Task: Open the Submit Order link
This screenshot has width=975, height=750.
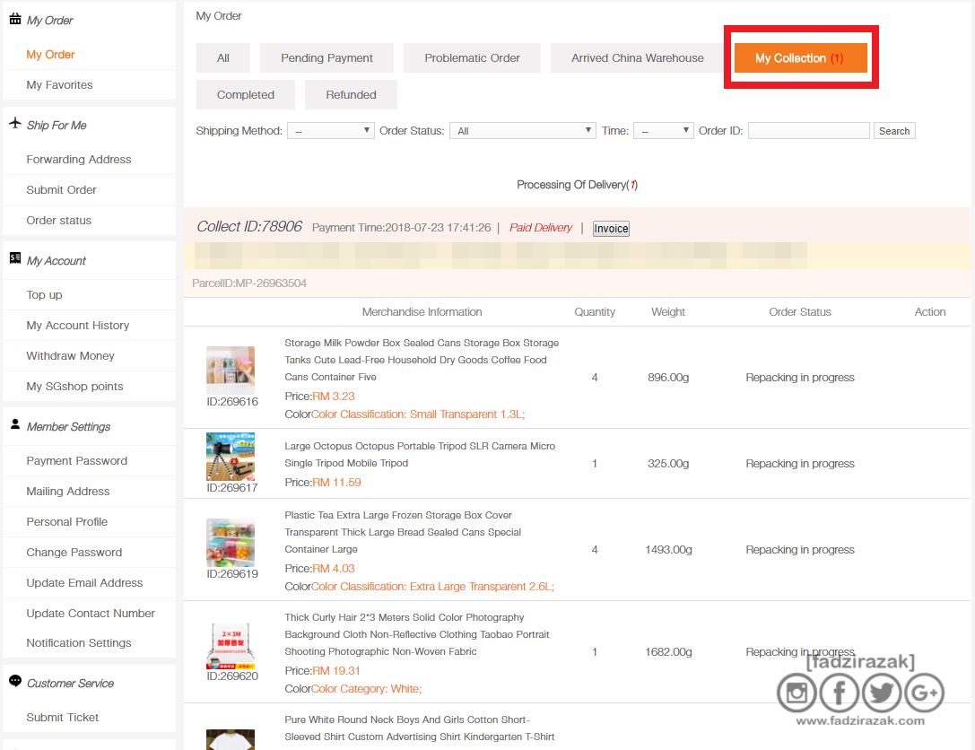Action: 62,190
